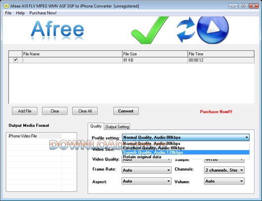This screenshot has width=262, height=201.
Task: Open the Help menu
Action: coord(20,13)
